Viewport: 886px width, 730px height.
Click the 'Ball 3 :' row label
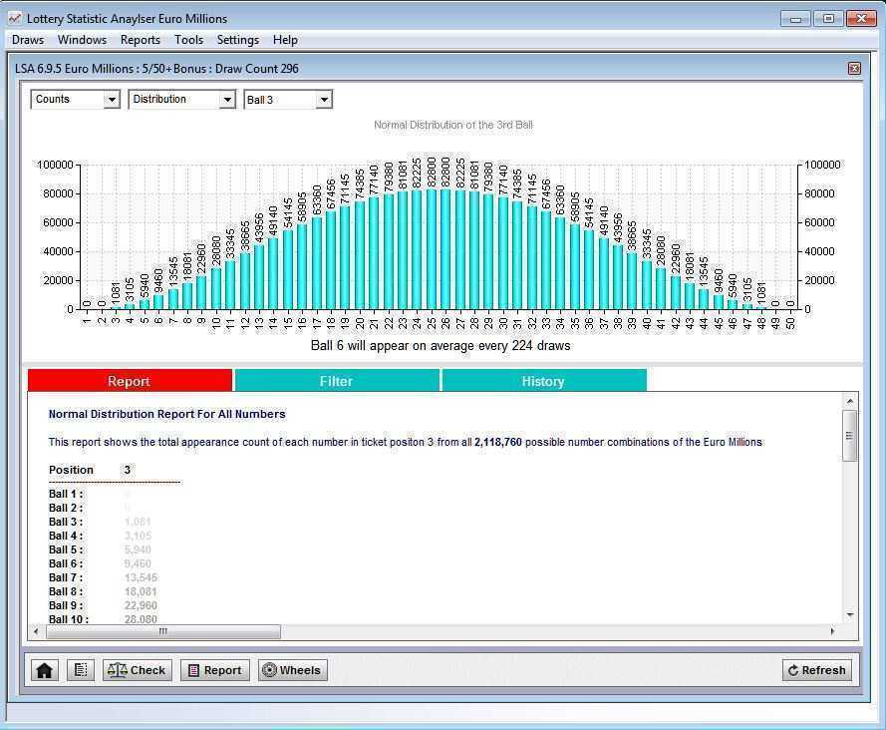(x=66, y=522)
